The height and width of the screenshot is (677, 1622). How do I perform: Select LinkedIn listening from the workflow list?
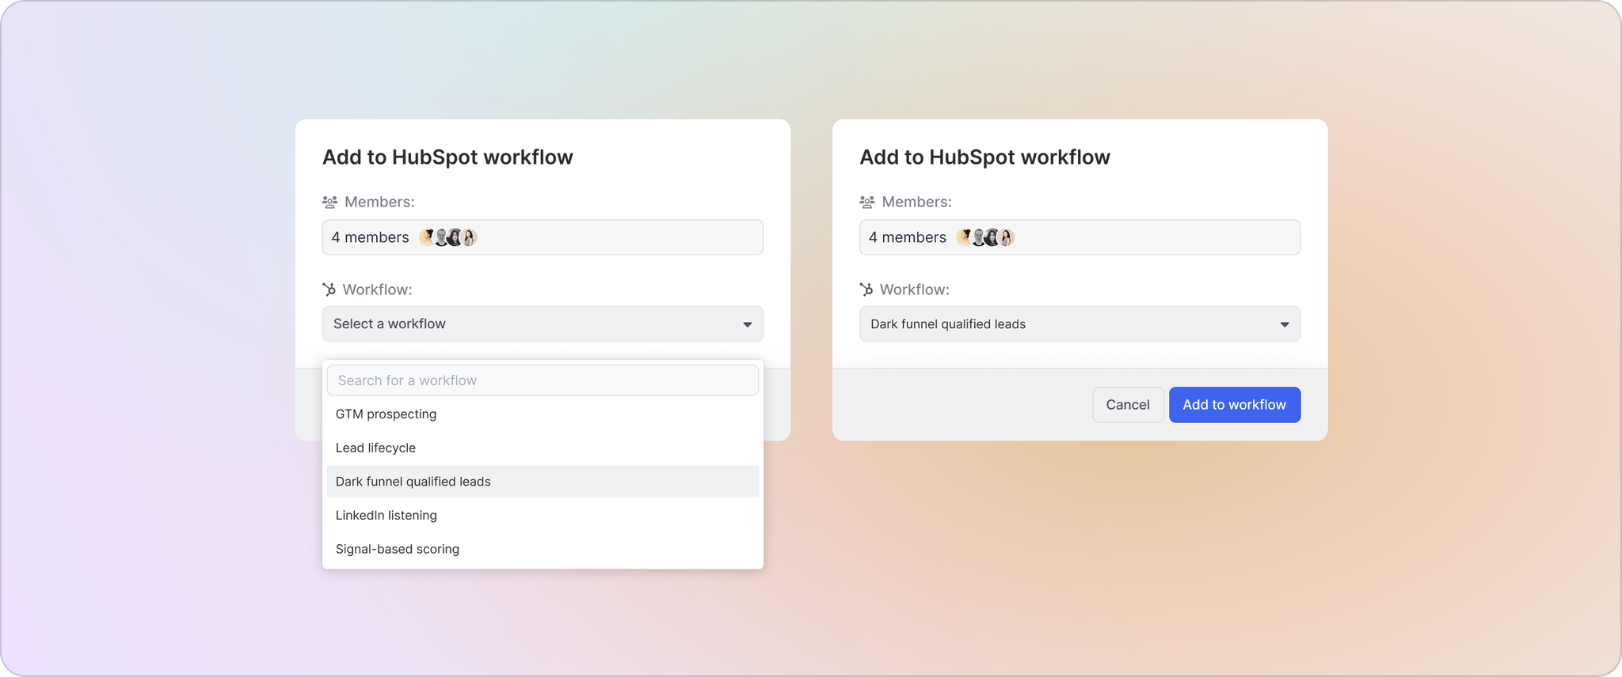(386, 515)
